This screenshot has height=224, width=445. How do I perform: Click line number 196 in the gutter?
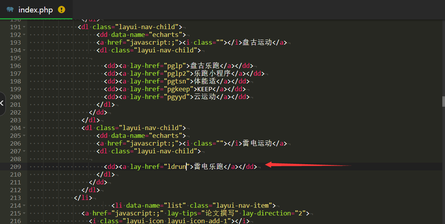[16, 66]
